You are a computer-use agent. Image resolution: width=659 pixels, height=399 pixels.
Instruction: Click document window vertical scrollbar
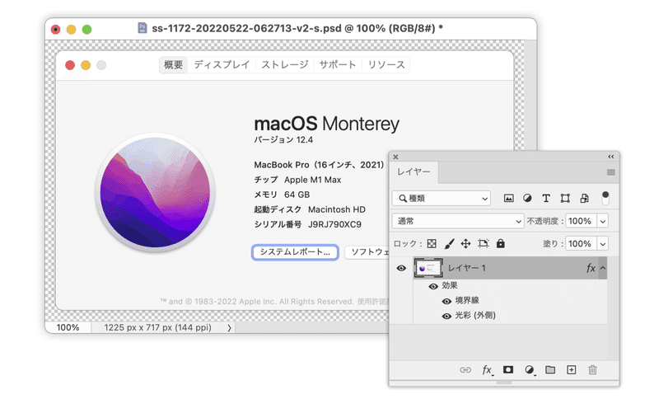tap(530, 95)
